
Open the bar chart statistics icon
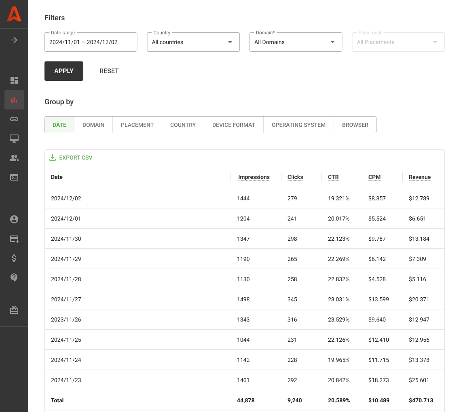(14, 100)
